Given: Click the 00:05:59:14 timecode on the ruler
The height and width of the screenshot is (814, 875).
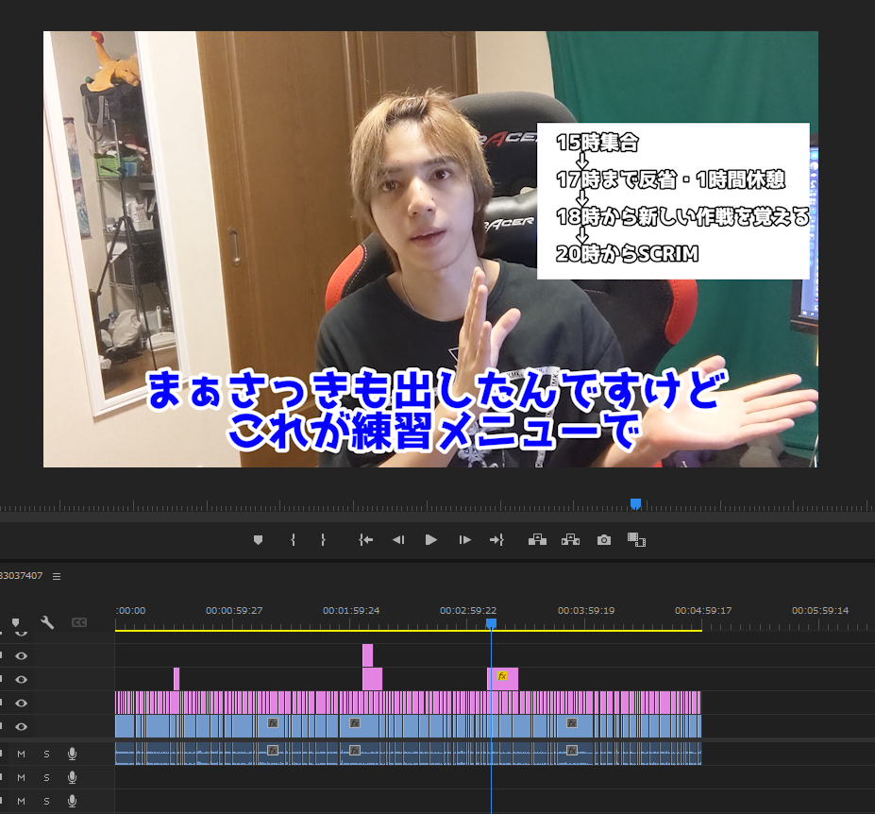Looking at the screenshot, I should coord(820,611).
